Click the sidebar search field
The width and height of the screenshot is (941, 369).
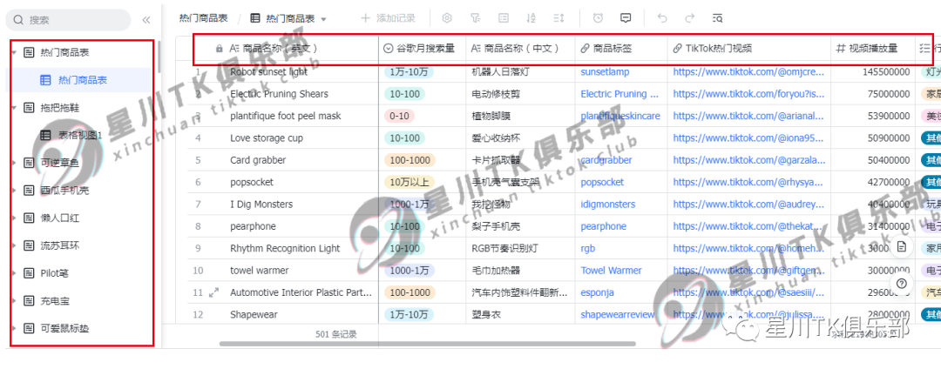[x=68, y=20]
